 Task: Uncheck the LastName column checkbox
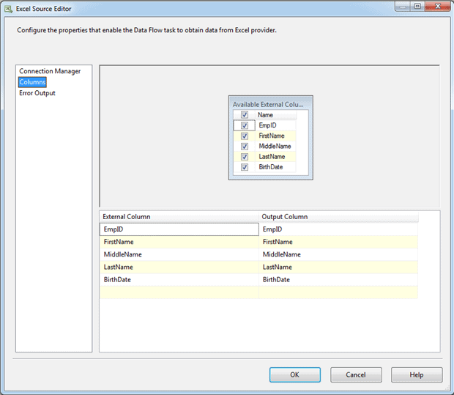pyautogui.click(x=245, y=157)
